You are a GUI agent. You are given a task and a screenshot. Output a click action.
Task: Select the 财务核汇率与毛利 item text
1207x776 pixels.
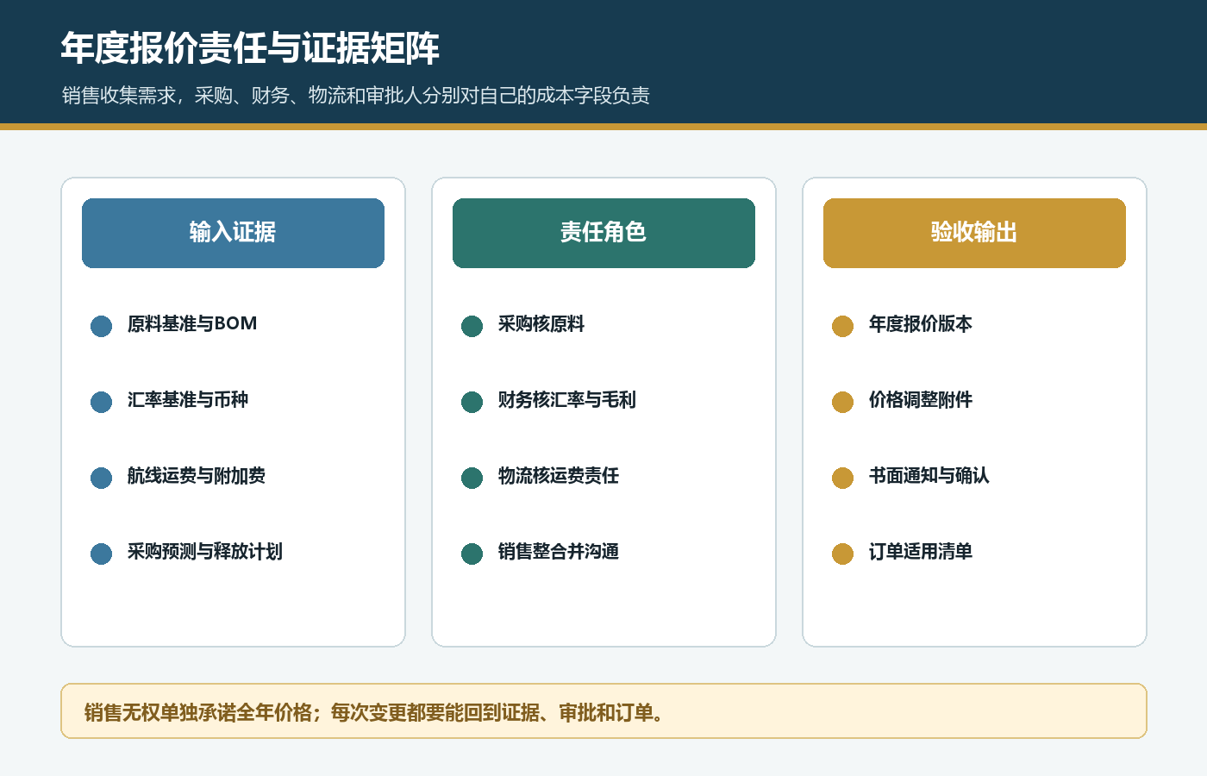tap(567, 400)
